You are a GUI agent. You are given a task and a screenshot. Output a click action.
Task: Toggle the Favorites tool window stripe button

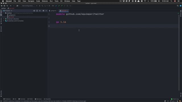(1, 93)
